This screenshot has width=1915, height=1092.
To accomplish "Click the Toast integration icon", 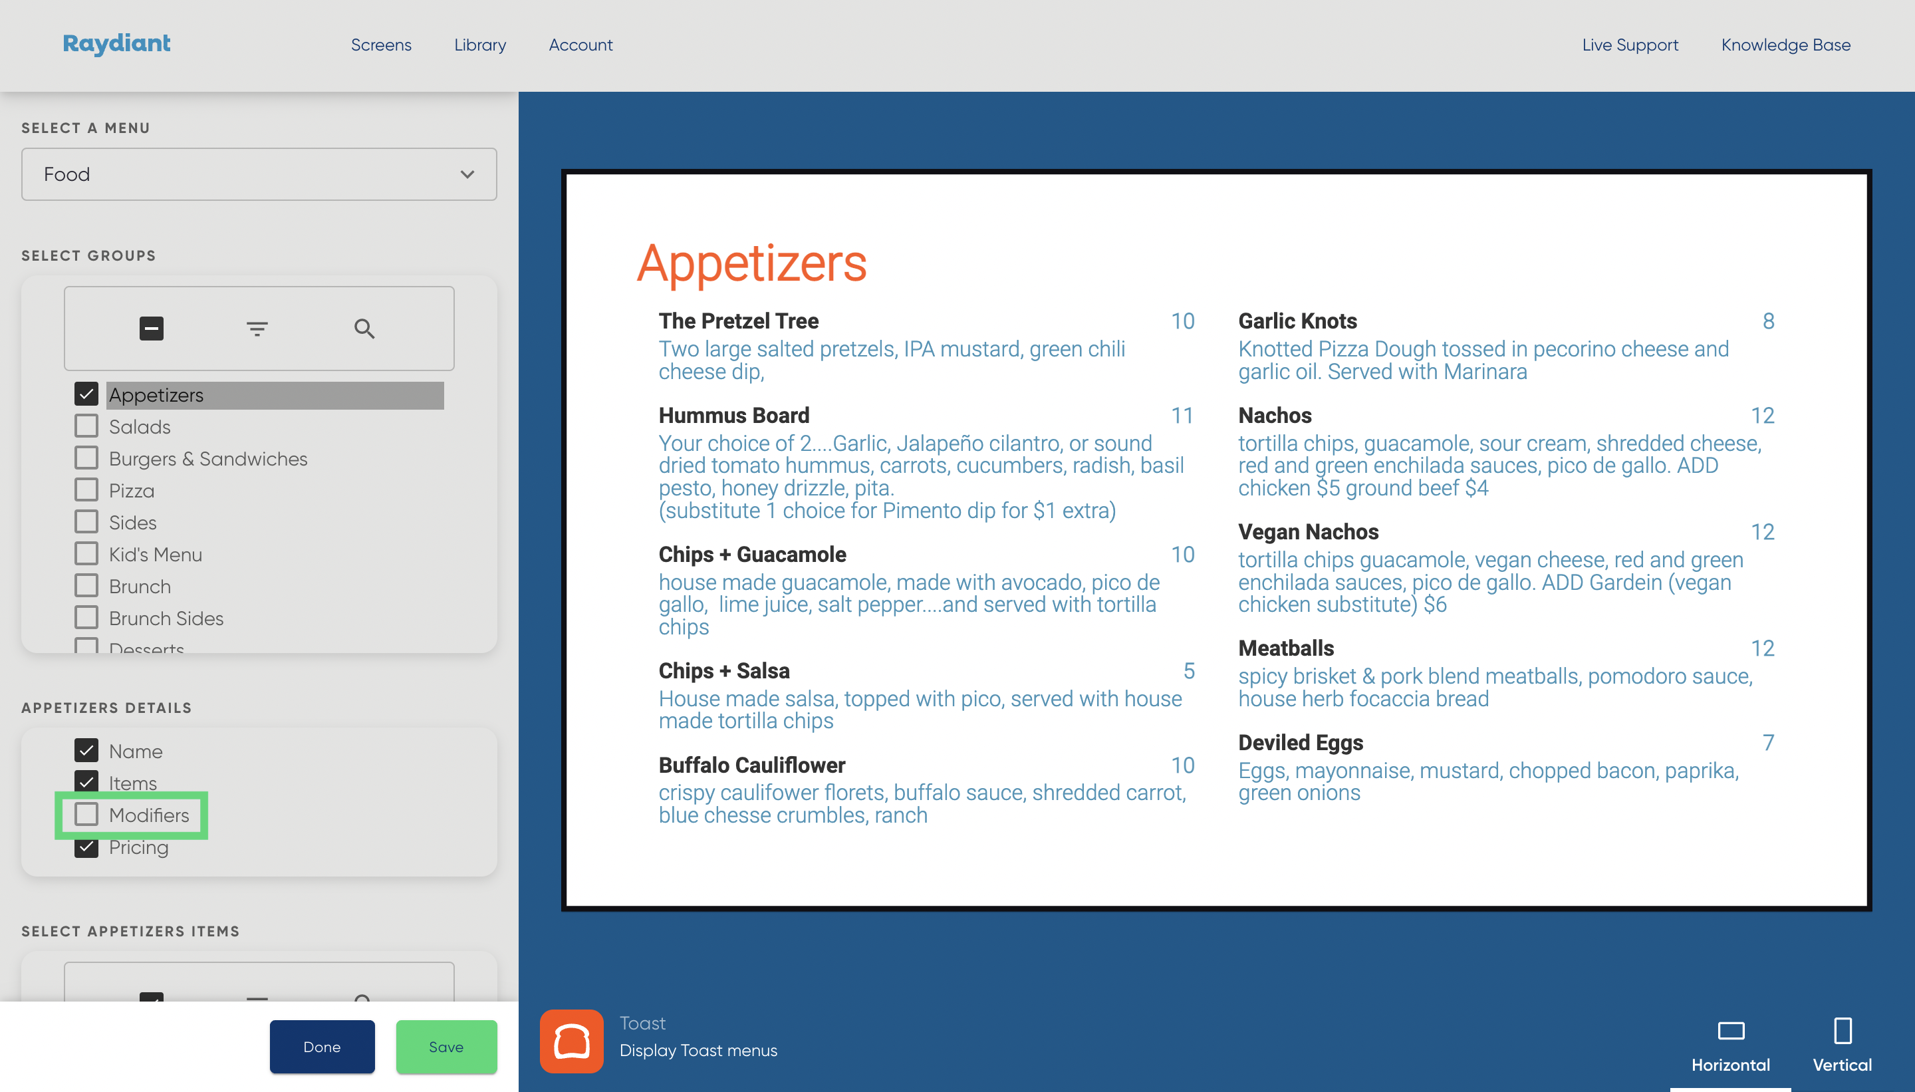I will (571, 1040).
